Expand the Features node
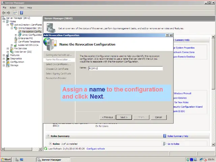Viewport: 216px width, 162px height. [x=4, y=55]
